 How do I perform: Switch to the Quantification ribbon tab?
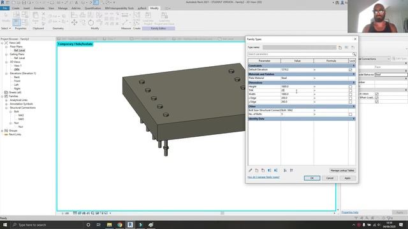[92, 8]
